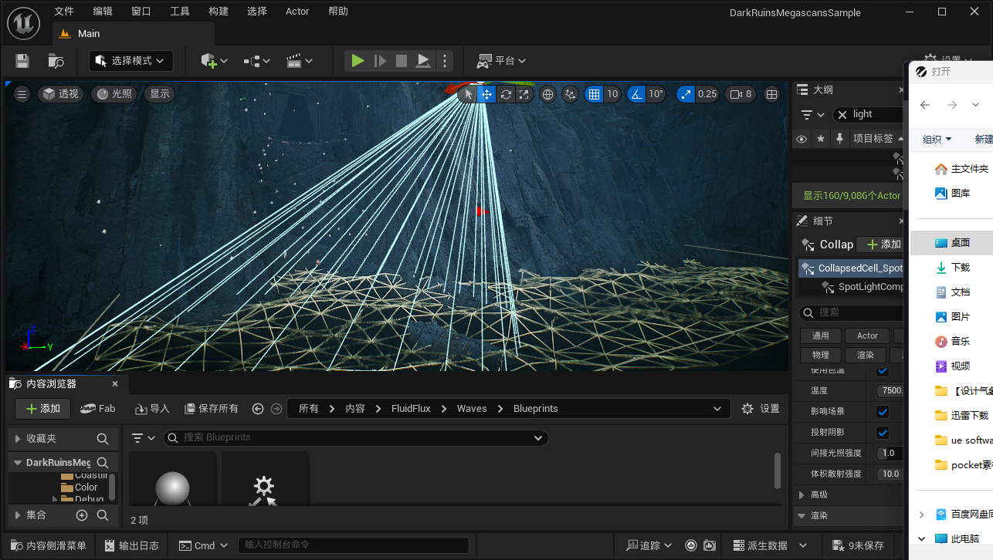Open the 显示 show flags menu
Image resolution: width=993 pixels, height=560 pixels.
159,94
